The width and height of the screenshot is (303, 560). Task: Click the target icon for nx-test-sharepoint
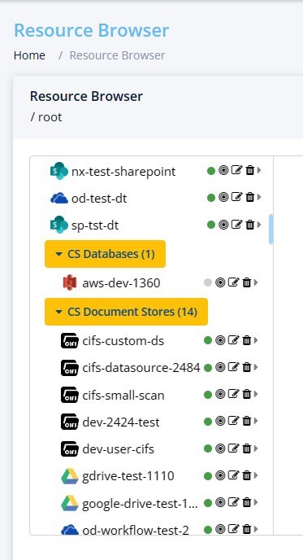coord(223,170)
